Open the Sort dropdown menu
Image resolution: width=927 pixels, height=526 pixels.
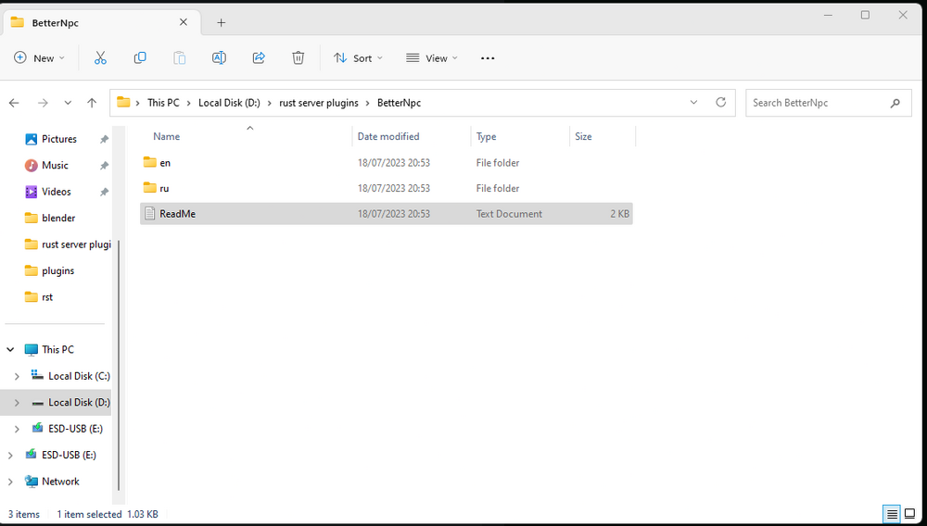(x=358, y=58)
